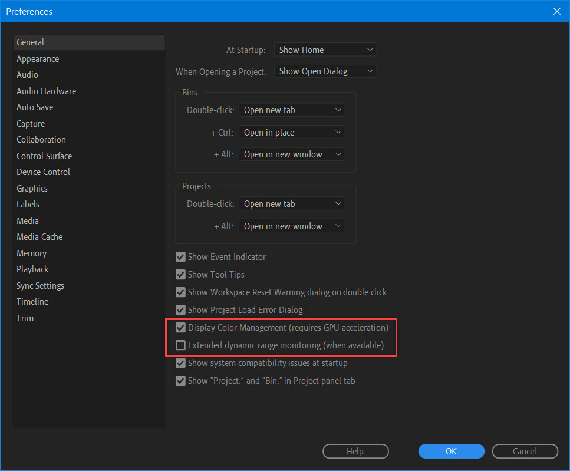Open Bins + Alt dropdown
This screenshot has height=471, width=570.
pos(292,154)
